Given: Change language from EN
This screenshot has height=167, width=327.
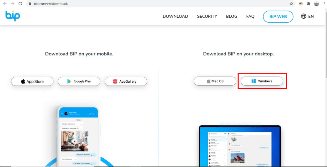Looking at the screenshot, I should (x=311, y=16).
